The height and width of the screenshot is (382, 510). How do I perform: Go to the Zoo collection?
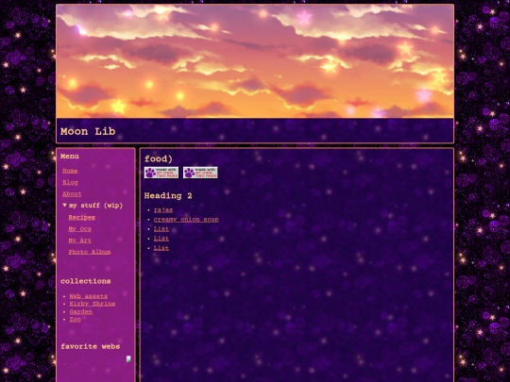click(76, 320)
